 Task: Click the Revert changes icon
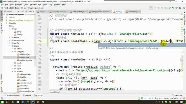tap(180, 8)
